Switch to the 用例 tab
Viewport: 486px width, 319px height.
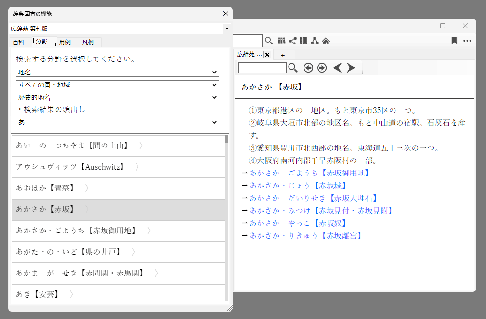coord(65,42)
